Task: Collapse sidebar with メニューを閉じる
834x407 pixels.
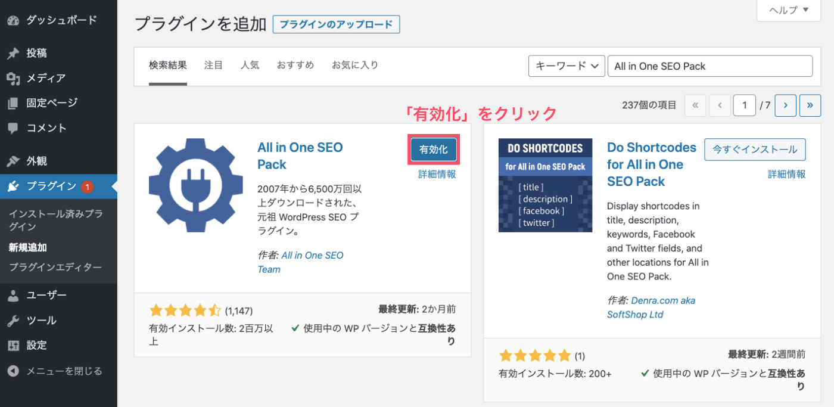Action: (58, 371)
